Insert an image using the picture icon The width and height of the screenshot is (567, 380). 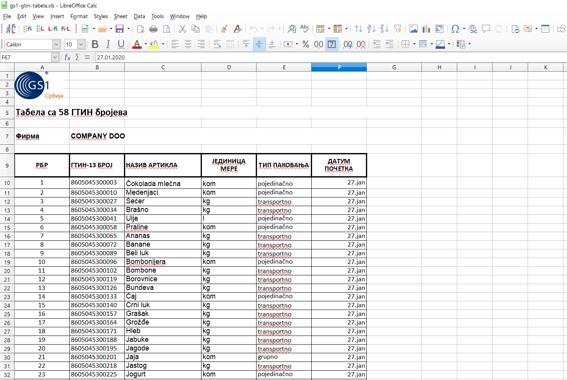414,29
